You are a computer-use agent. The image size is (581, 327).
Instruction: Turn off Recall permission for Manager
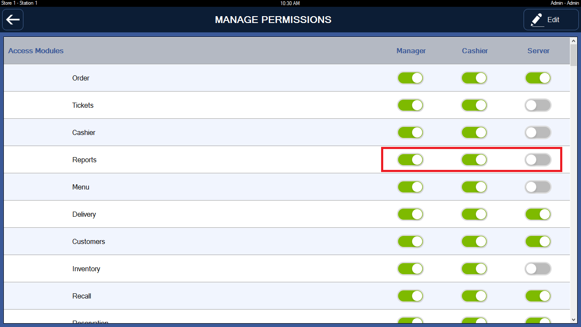(410, 296)
